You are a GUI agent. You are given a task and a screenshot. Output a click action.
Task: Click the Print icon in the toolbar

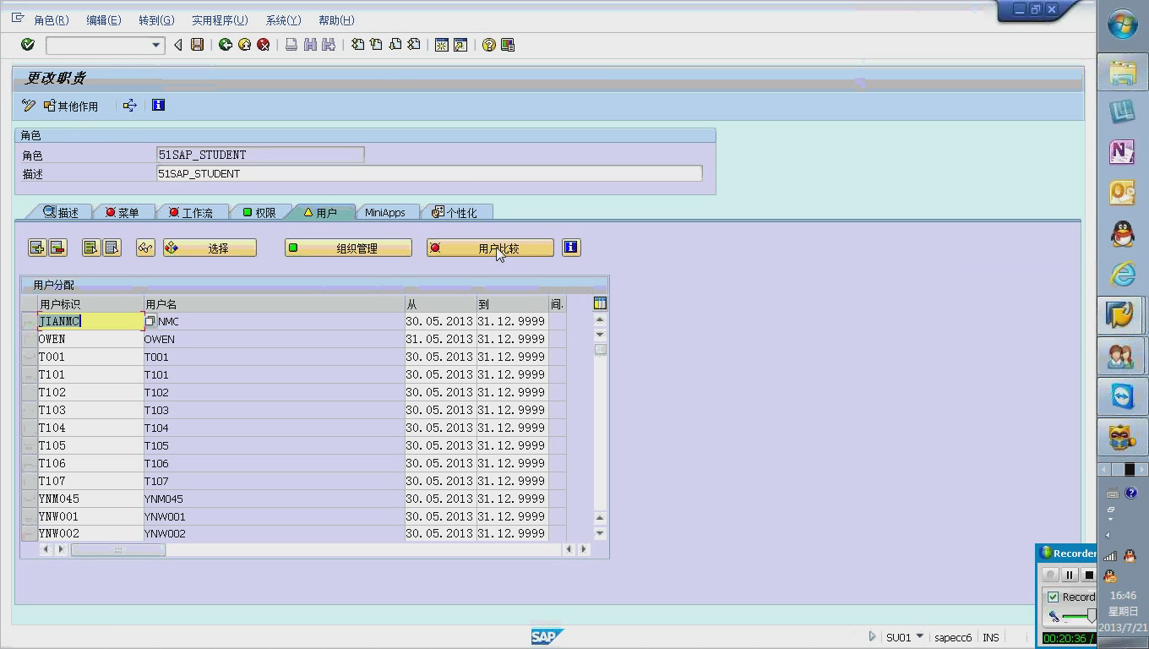291,45
